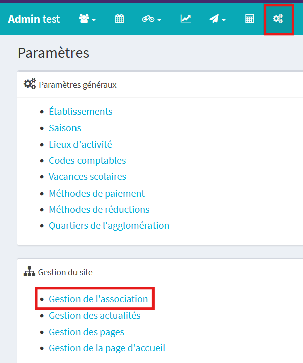Open Vacances scolaires link
Viewport: 303px width, 363px height.
[88, 176]
